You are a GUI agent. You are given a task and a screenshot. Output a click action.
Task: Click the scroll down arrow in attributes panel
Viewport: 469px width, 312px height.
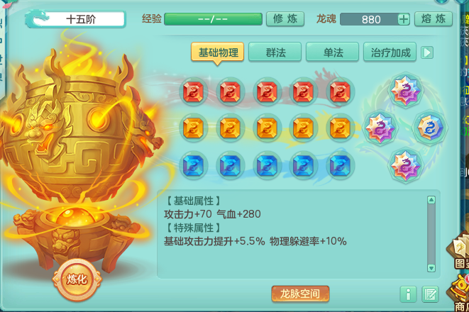pyautogui.click(x=431, y=267)
